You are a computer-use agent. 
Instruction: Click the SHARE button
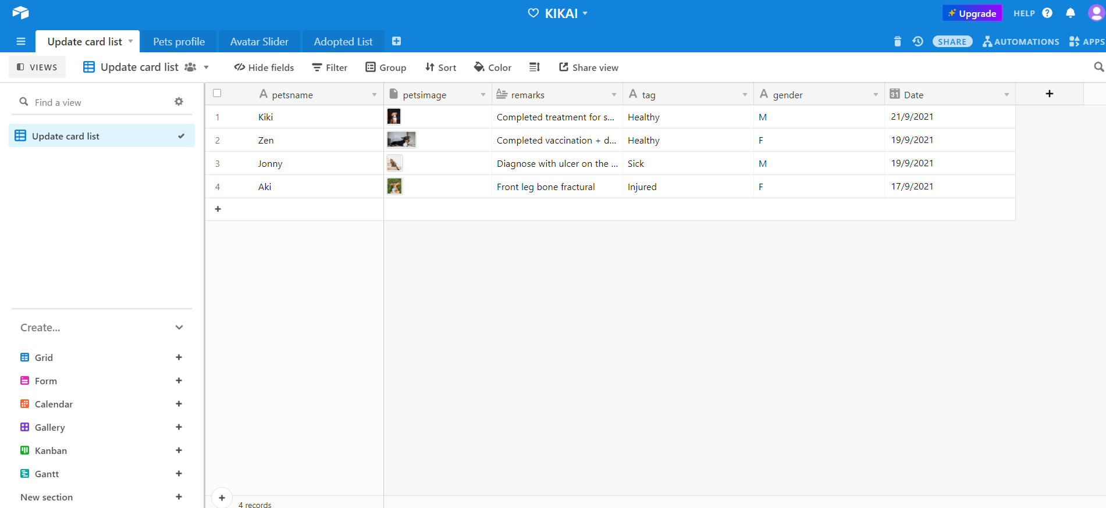pos(952,41)
